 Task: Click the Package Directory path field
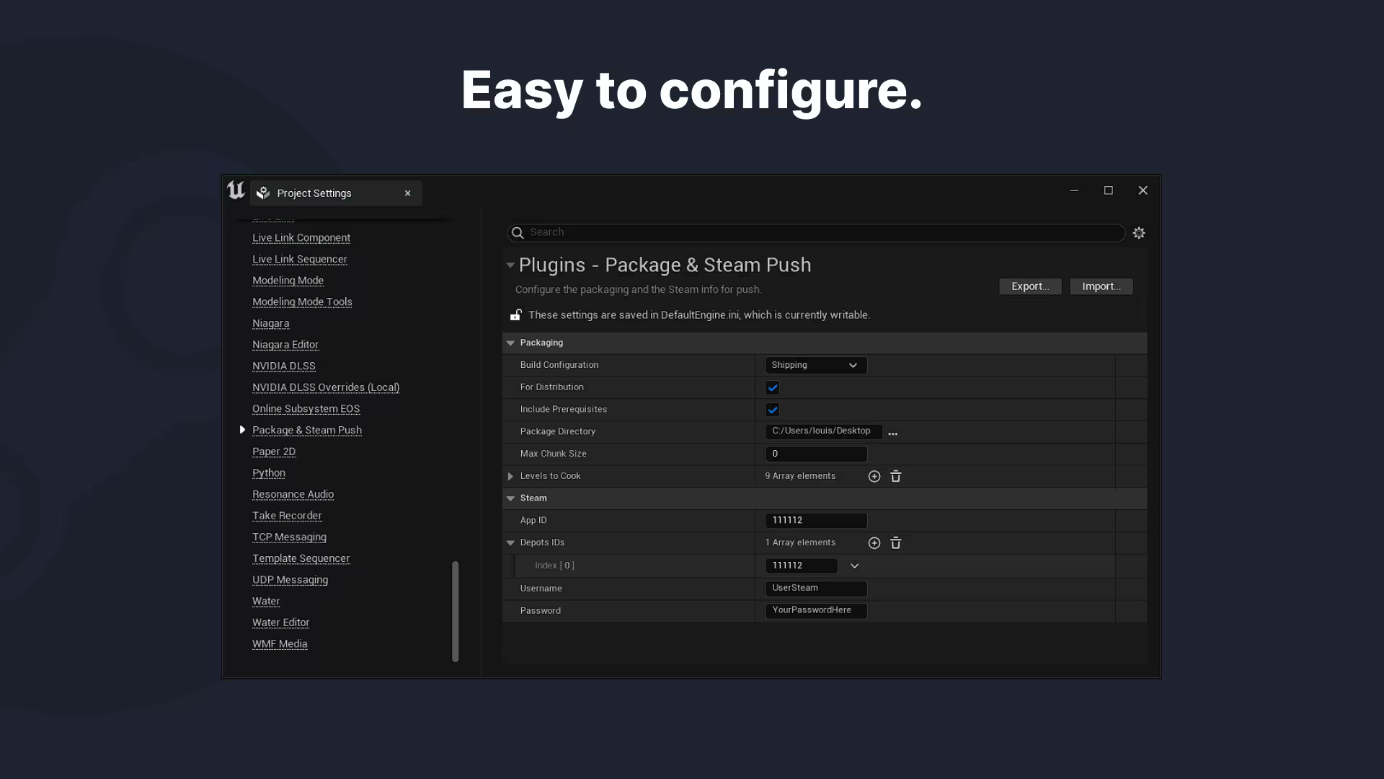[x=824, y=431]
